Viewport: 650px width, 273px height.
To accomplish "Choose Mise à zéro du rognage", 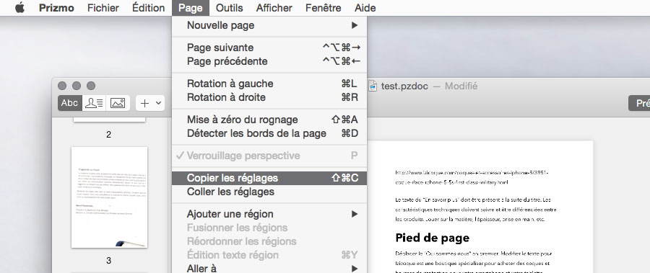I will coord(269,120).
